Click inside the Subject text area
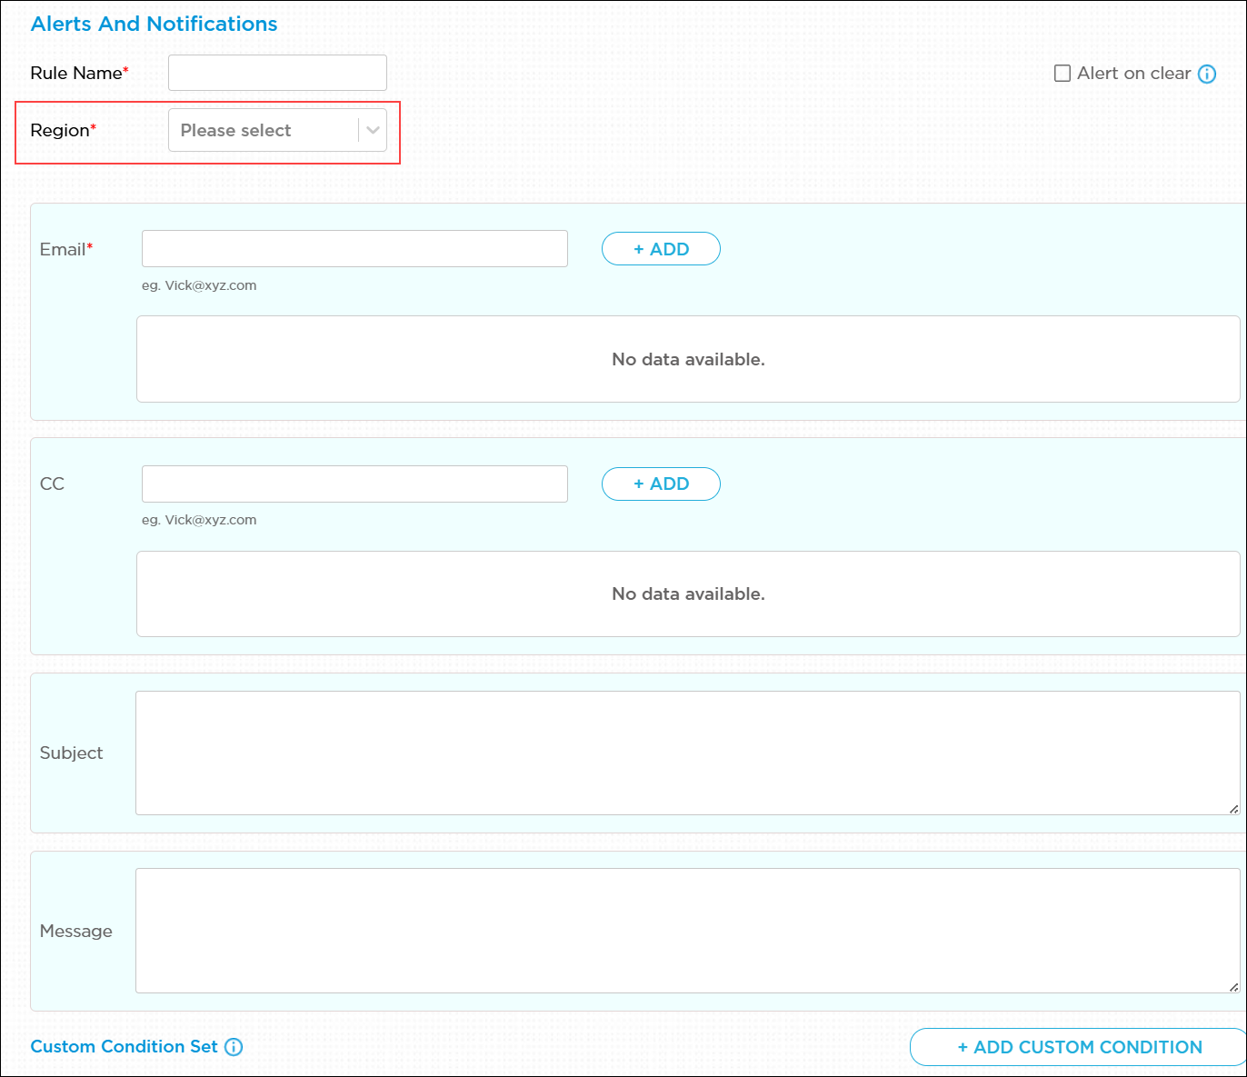This screenshot has height=1077, width=1247. click(x=687, y=753)
